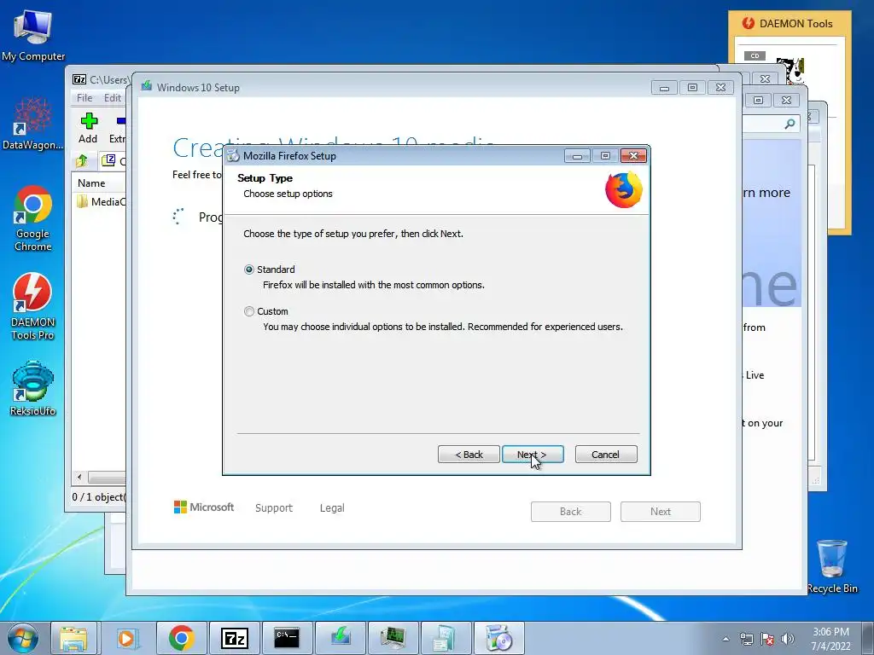
Task: Switch to Command Prompt taskbar button
Action: coord(287,638)
